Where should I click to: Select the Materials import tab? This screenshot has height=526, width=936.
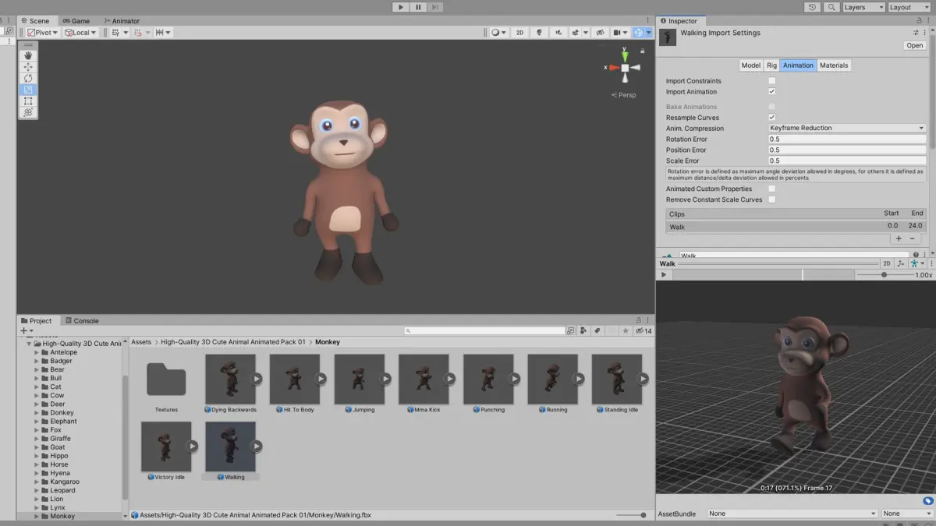tap(834, 65)
